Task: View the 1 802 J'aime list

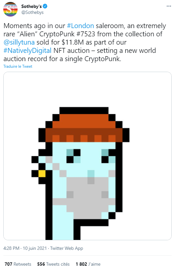Action: pos(88,264)
